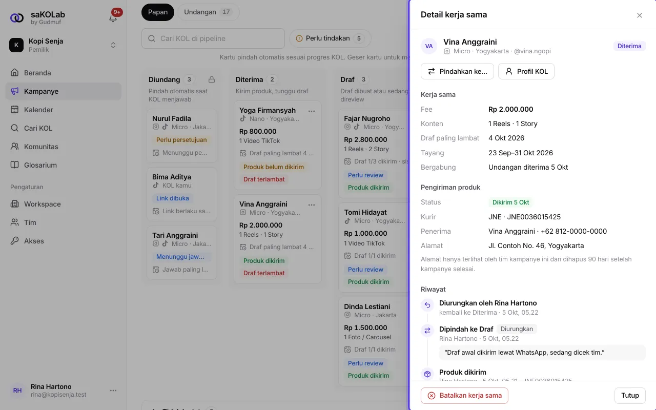Click the Batalkan kerja sama button
The height and width of the screenshot is (410, 656).
pyautogui.click(x=464, y=396)
